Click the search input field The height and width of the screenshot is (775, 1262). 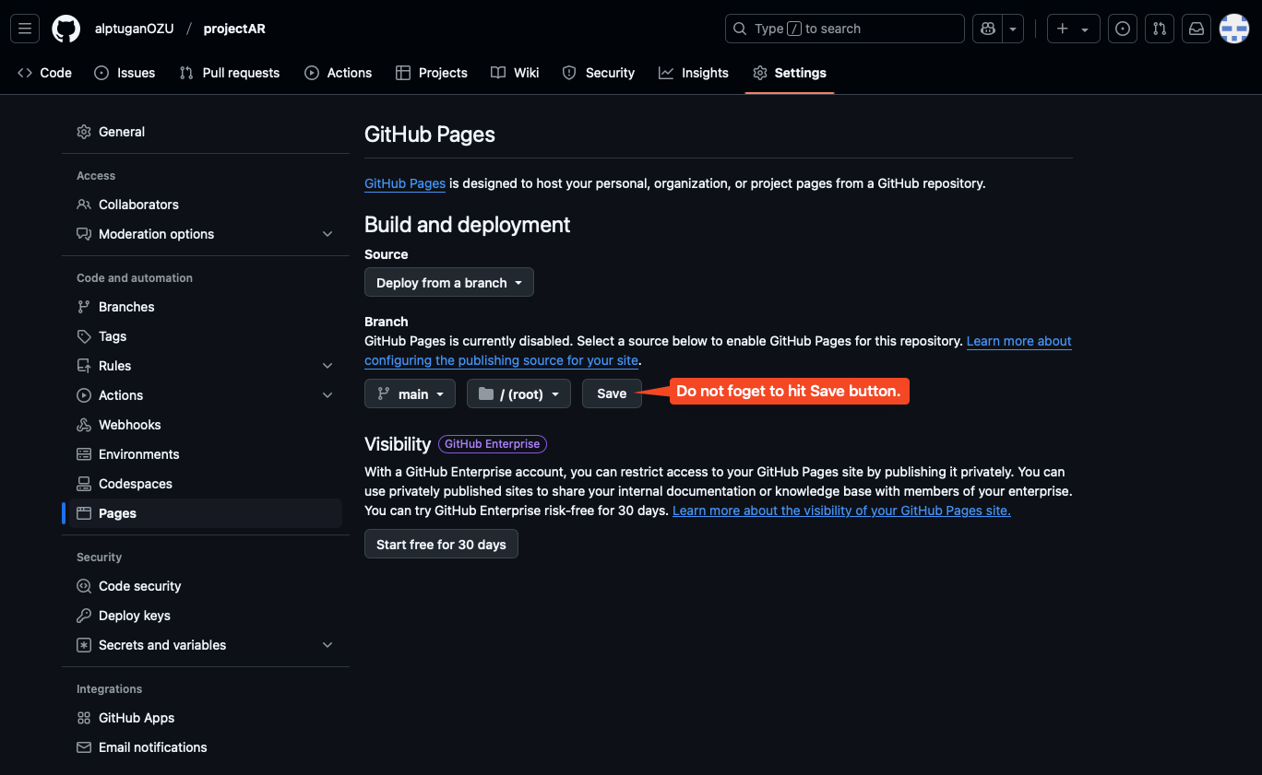tap(845, 29)
